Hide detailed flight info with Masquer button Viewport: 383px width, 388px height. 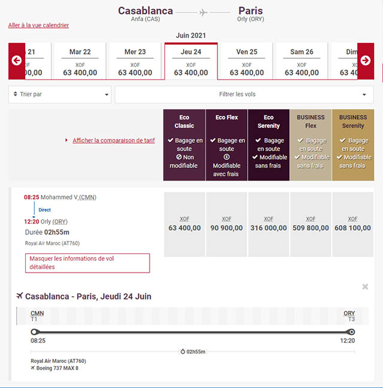pos(87,263)
